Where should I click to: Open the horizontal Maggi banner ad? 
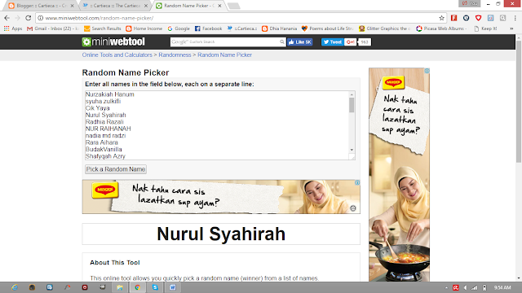pos(221,197)
